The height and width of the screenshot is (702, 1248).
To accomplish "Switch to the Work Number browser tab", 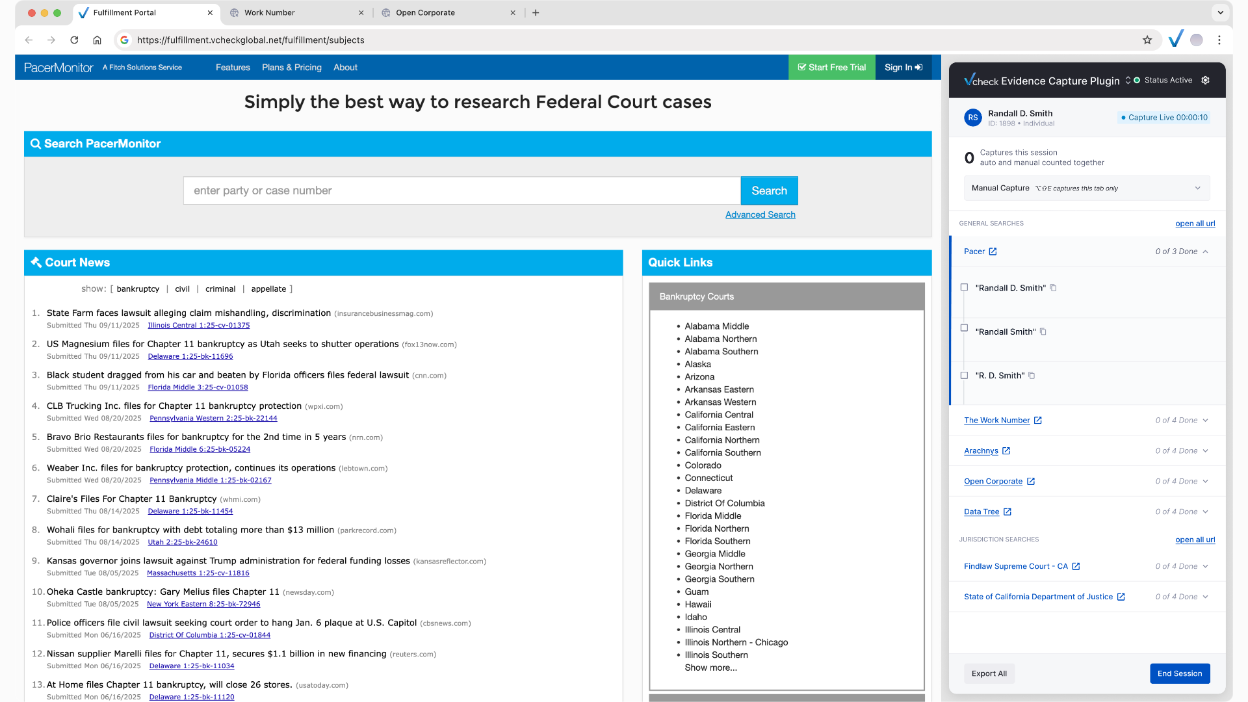I will coord(296,12).
